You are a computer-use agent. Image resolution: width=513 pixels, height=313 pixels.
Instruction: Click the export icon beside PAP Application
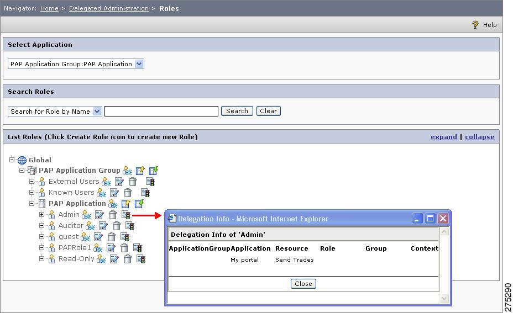click(126, 204)
